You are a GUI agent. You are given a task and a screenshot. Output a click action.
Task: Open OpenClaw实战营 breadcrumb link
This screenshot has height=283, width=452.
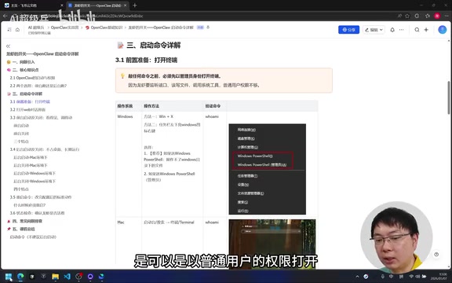pyautogui.click(x=64, y=28)
